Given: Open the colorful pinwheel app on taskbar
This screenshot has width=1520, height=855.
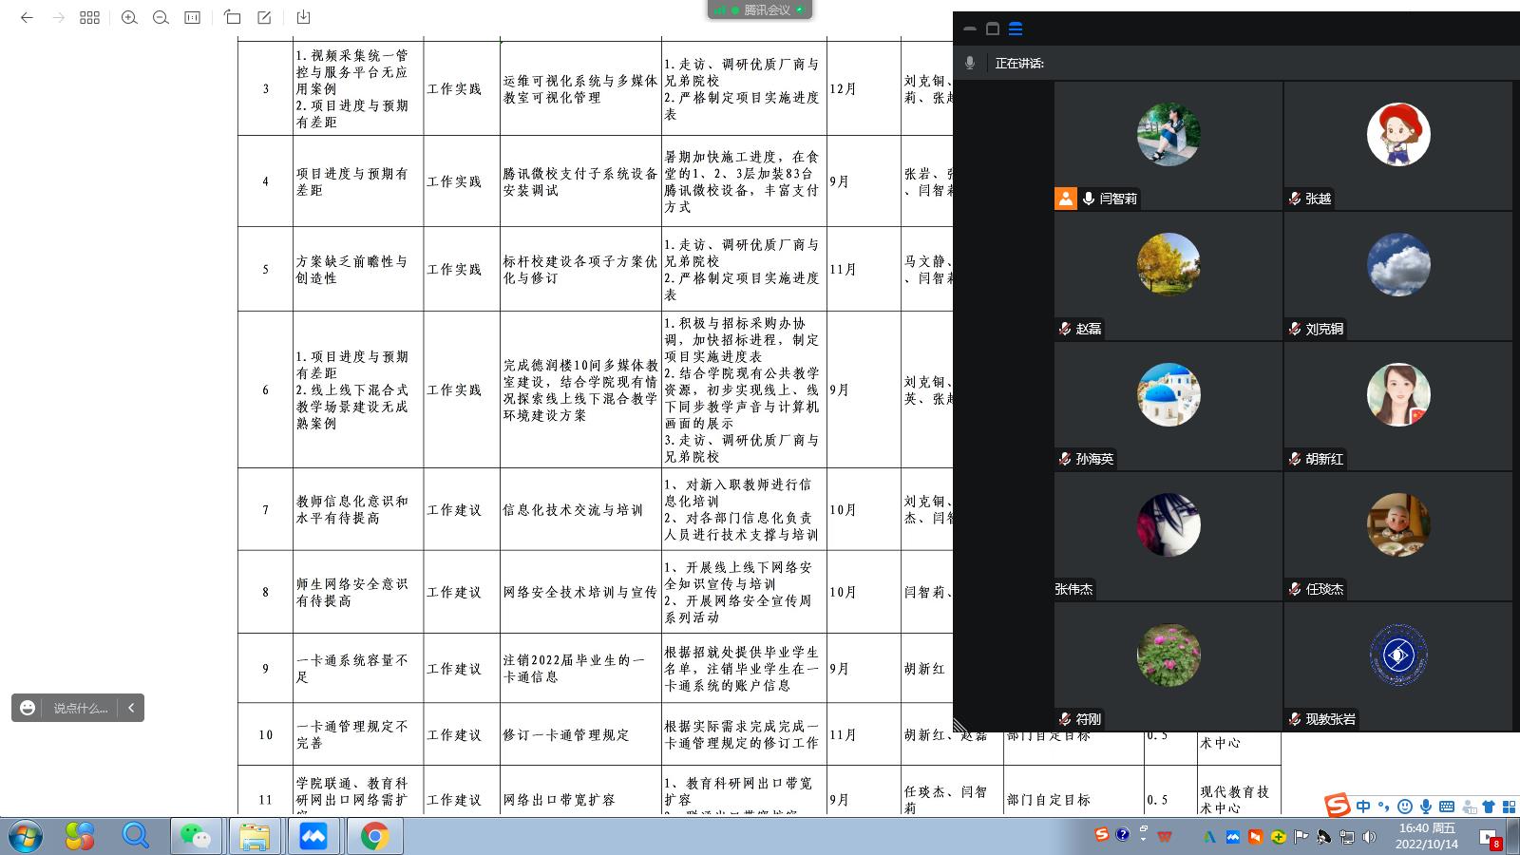Looking at the screenshot, I should click(80, 836).
